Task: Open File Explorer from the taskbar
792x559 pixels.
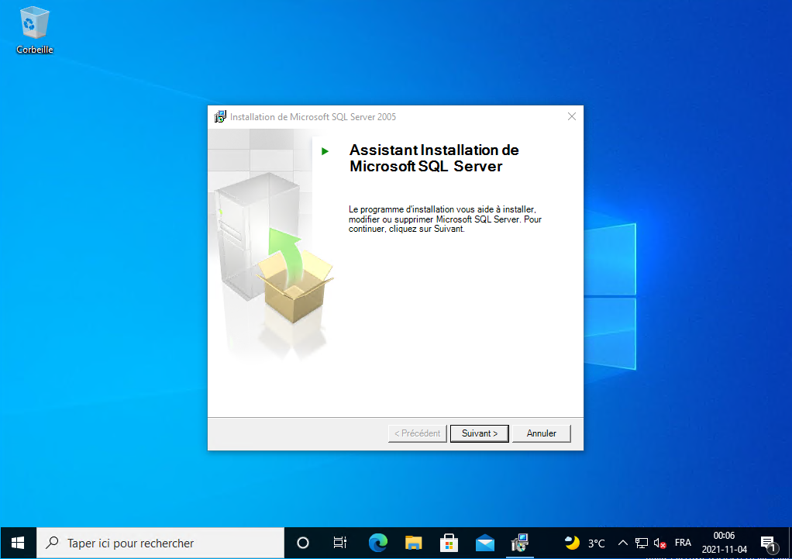Action: (x=414, y=543)
